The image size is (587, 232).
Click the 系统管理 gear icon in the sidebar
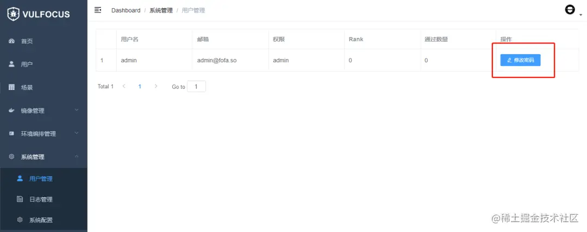(11, 157)
